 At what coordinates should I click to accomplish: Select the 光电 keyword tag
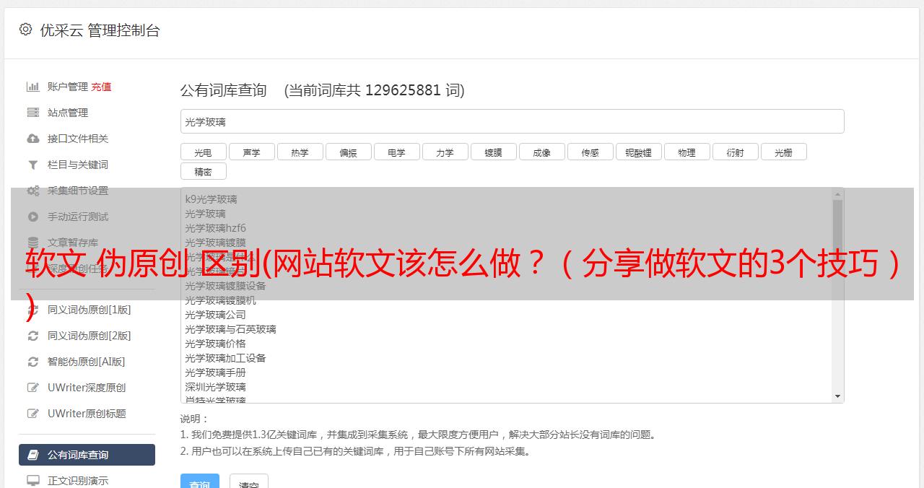(204, 152)
